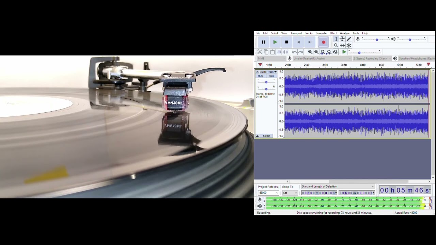Image resolution: width=436 pixels, height=245 pixels.
Task: Pause the recording with the Pause button
Action: point(263,42)
